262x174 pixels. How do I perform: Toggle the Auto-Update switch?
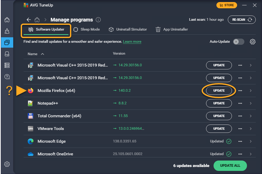point(238,42)
